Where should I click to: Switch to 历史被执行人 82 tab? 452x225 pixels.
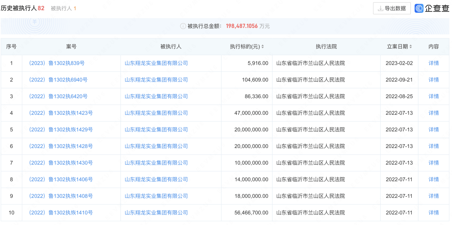(x=22, y=8)
